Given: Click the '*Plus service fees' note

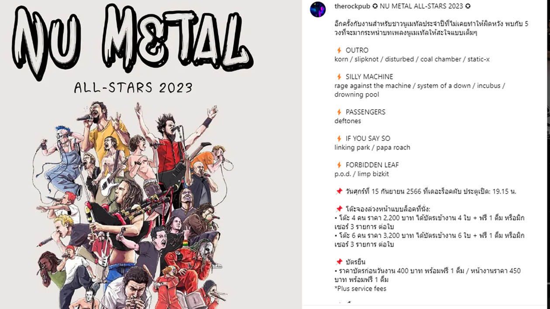Looking at the screenshot, I should coord(360,289).
